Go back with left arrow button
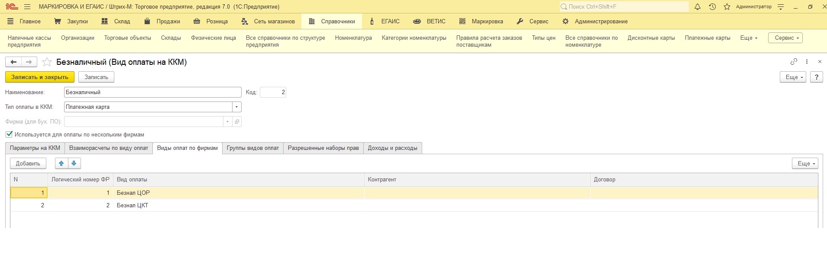827x279 pixels. [x=13, y=62]
